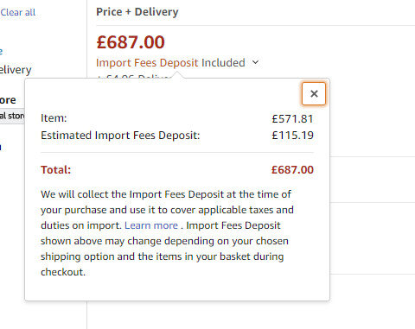Click the red Total: label

56,169
